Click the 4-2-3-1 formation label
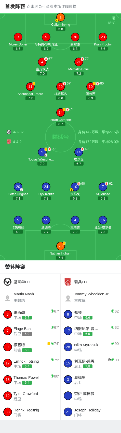Screen dimensions: 121x433 (x=19, y=132)
